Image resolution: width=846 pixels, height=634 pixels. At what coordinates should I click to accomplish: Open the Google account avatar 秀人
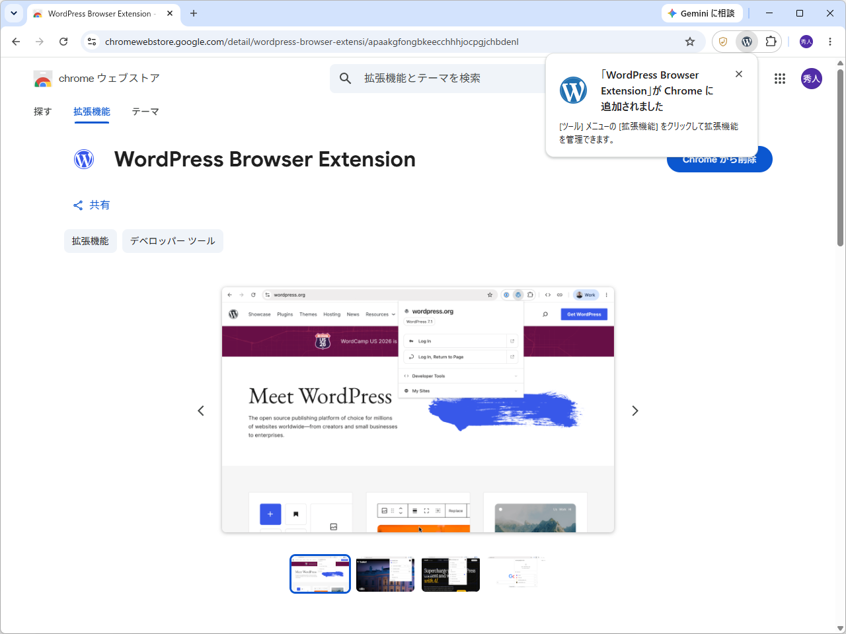pyautogui.click(x=812, y=79)
